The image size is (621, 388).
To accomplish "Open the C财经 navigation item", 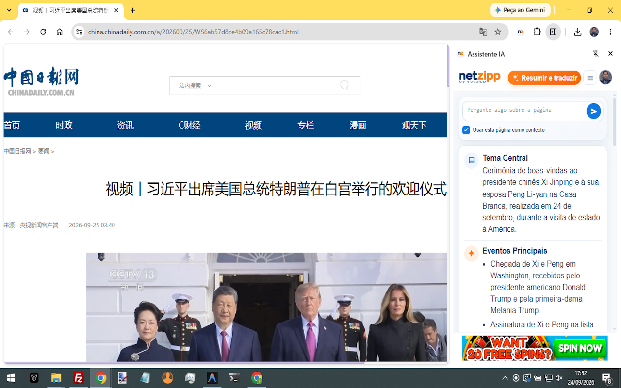I will pyautogui.click(x=190, y=125).
